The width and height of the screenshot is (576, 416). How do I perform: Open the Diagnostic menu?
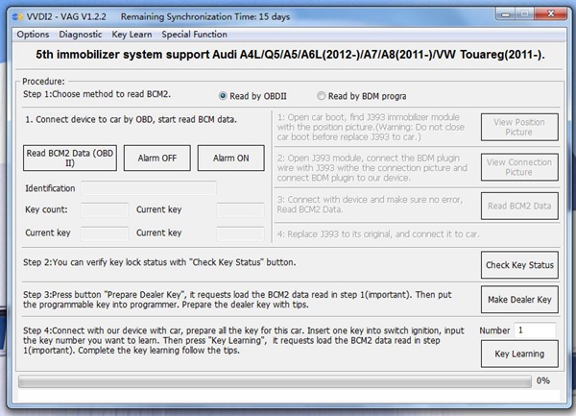click(81, 35)
